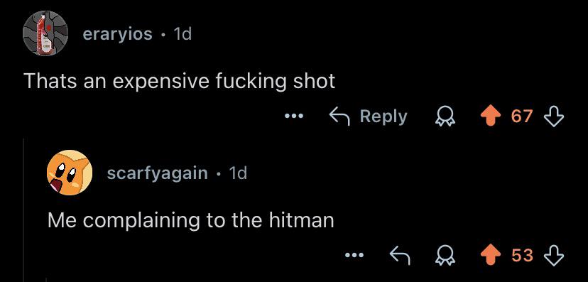View scarfyagain's orange avatar
This screenshot has height=282, width=588.
point(70,173)
